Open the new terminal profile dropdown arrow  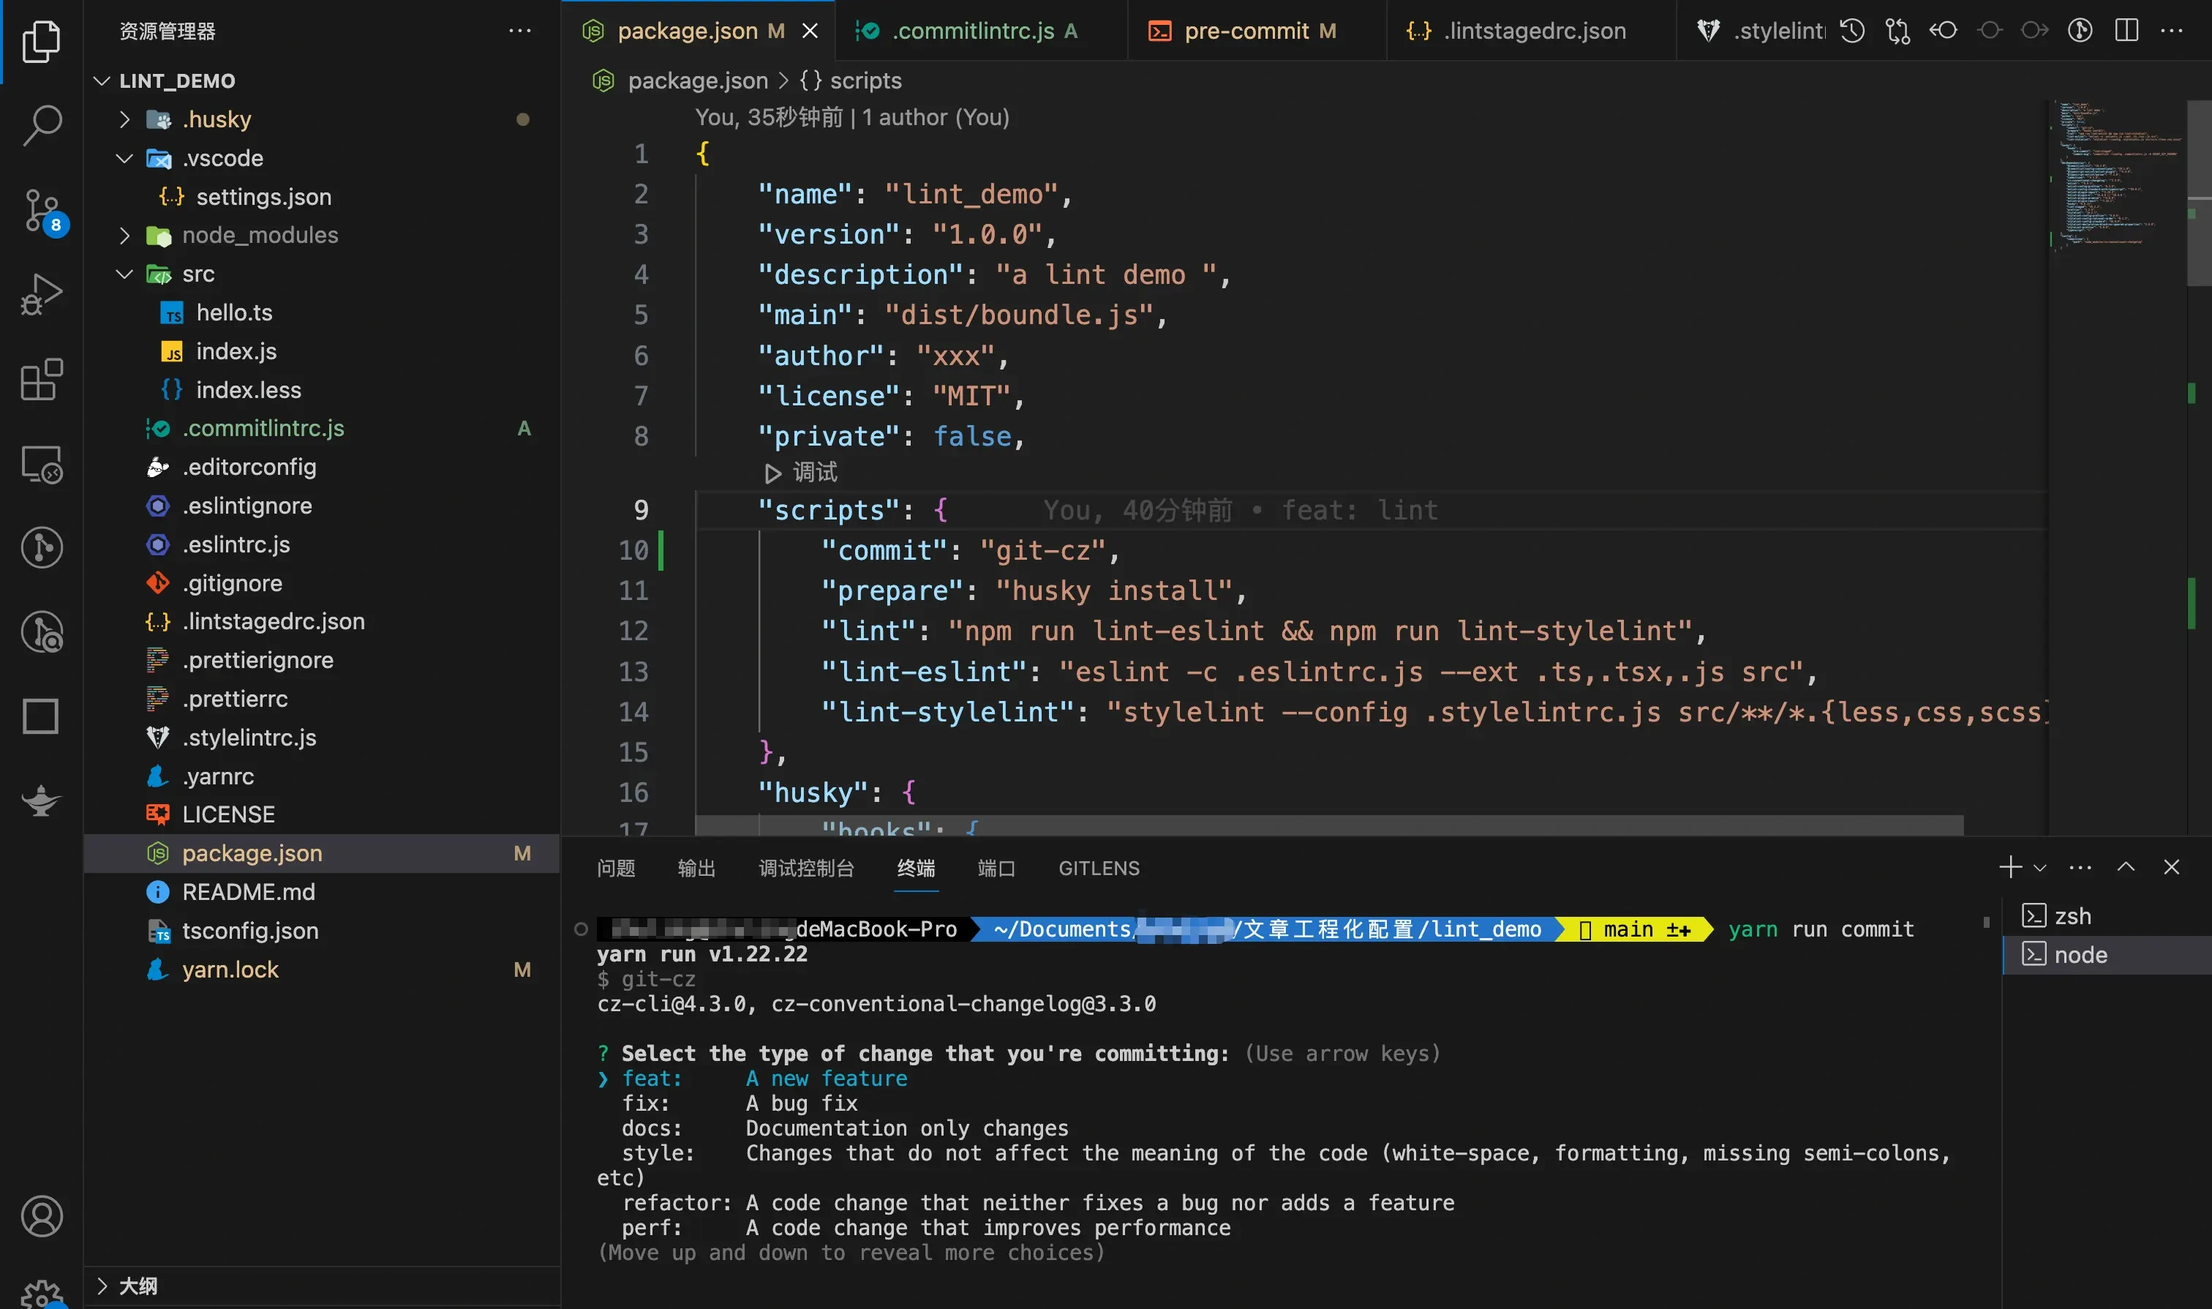coord(2040,868)
